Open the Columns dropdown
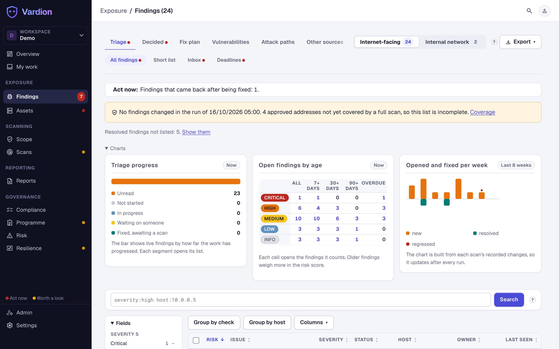The height and width of the screenshot is (349, 559). pyautogui.click(x=314, y=322)
